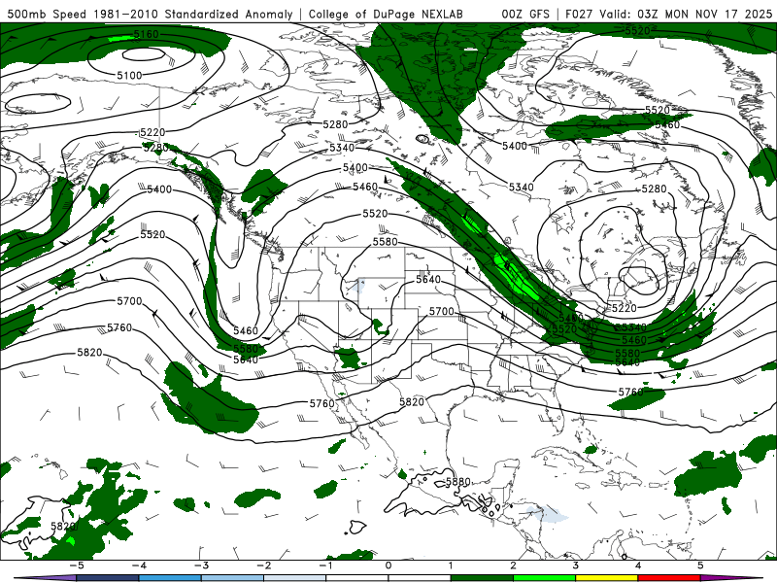This screenshot has width=777, height=583.
Task: Click the 5880 contour label near Mexico
Action: pos(457,481)
